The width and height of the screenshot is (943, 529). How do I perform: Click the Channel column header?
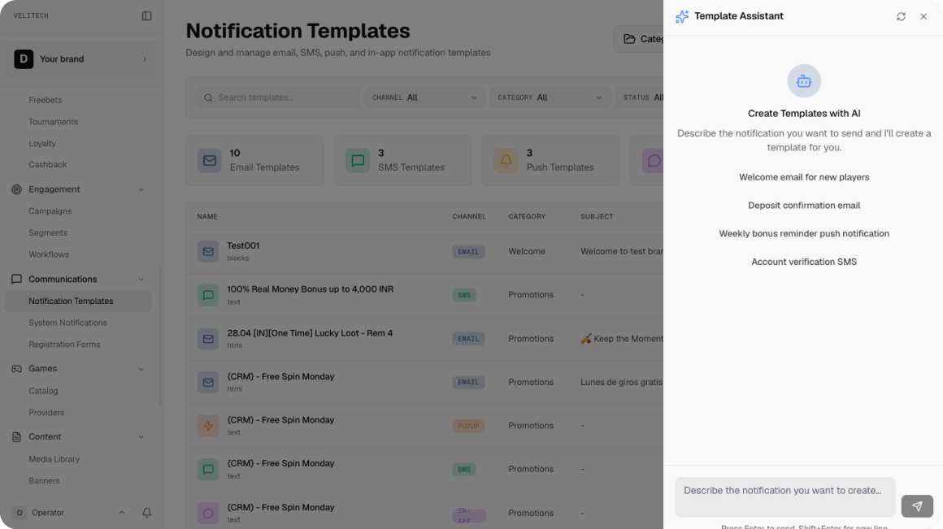tap(469, 216)
